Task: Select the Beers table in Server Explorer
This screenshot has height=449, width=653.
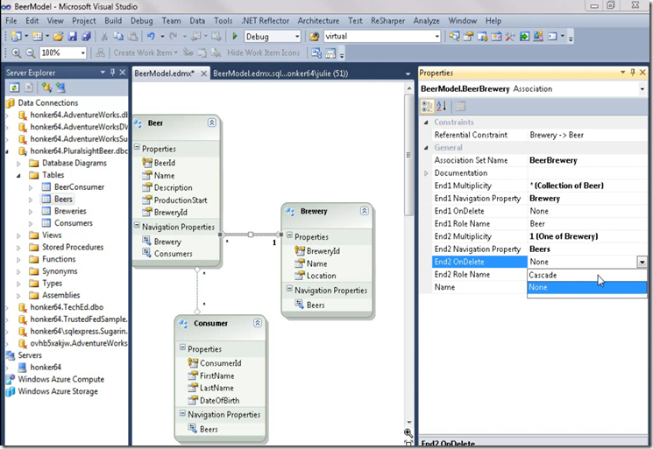Action: click(63, 199)
